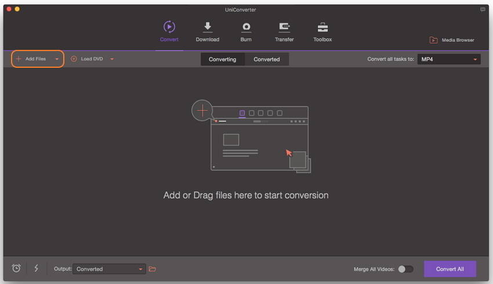Screen dimensions: 493x284
Task: Open the feedback chat icon in title bar
Action: click(x=483, y=9)
